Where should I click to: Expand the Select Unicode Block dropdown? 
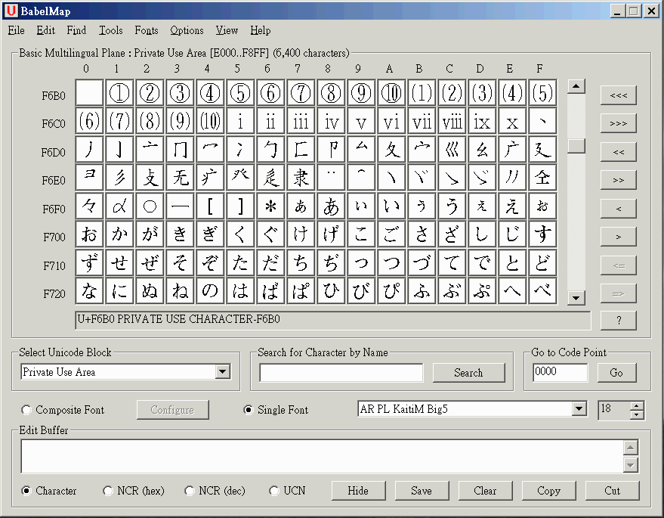click(222, 372)
